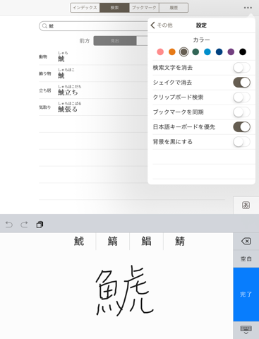Switch to the インデックス tab
Image resolution: width=259 pixels, height=339 pixels.
click(x=85, y=8)
